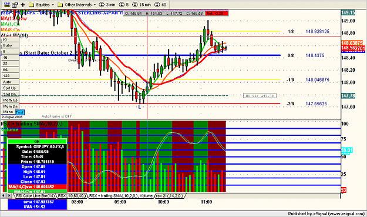Click the Mom Dn button
The width and height of the screenshot is (367, 217).
click(10, 106)
